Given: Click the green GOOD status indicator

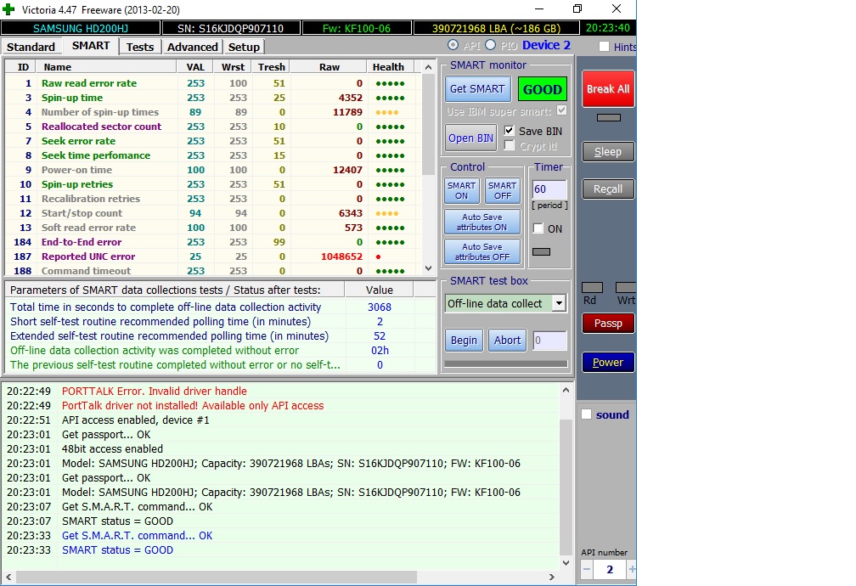Looking at the screenshot, I should (542, 89).
